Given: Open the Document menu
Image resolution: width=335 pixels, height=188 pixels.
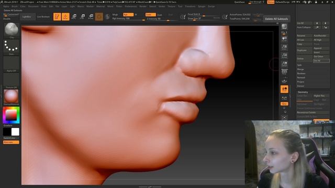Looking at the screenshot, I should (x=33, y=6).
